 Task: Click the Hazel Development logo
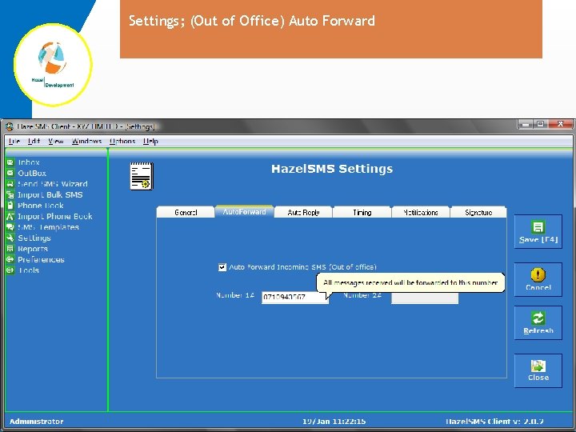coord(53,65)
